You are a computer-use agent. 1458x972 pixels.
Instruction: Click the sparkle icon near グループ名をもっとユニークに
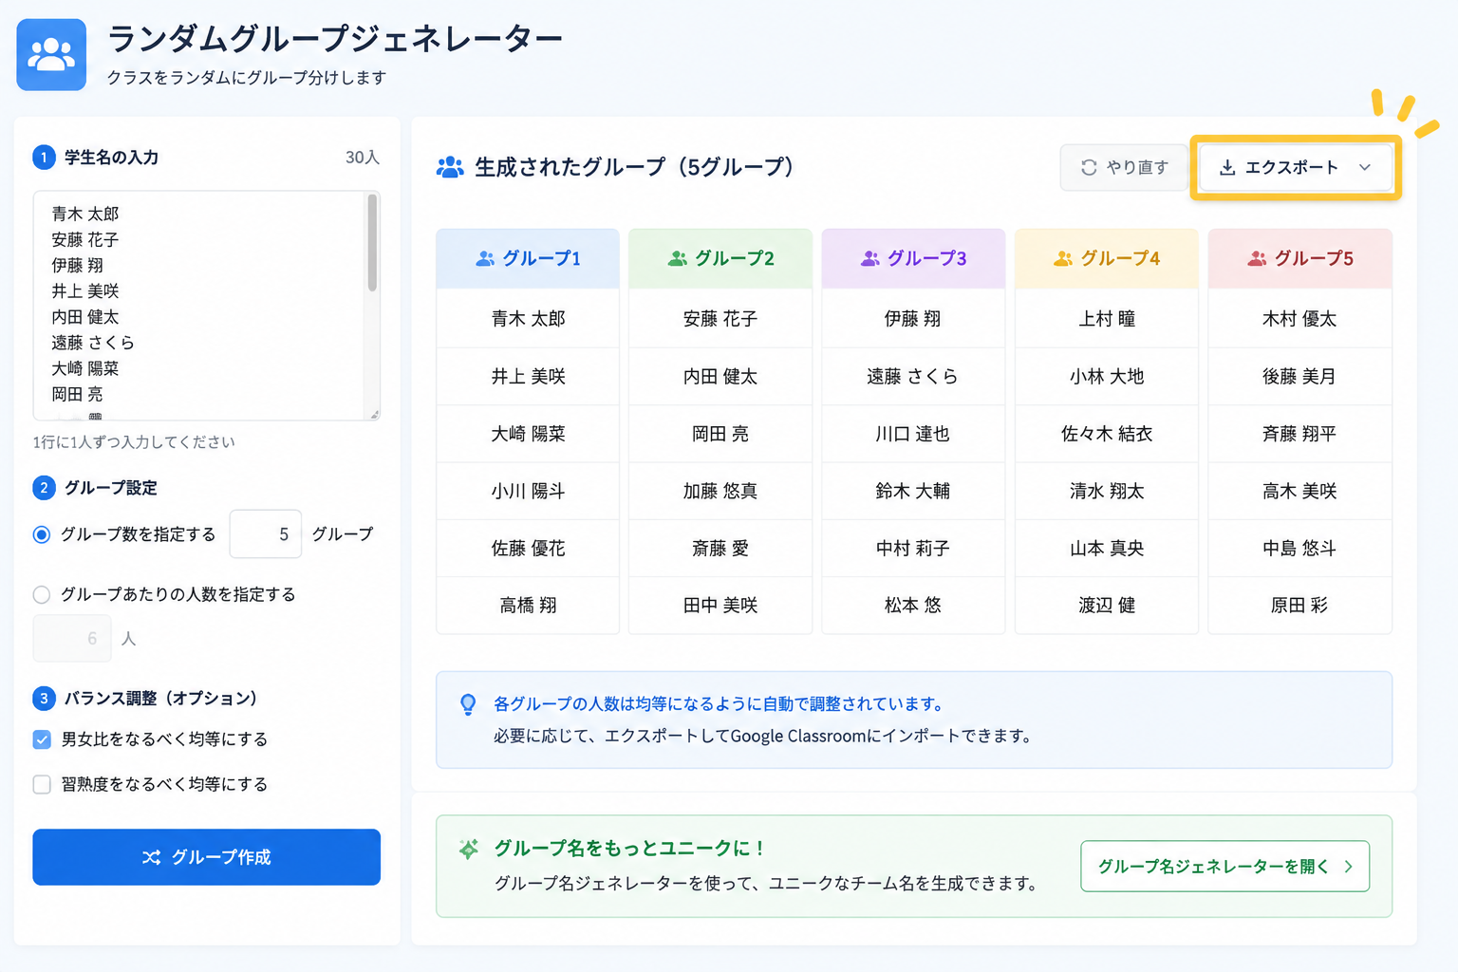(x=469, y=849)
